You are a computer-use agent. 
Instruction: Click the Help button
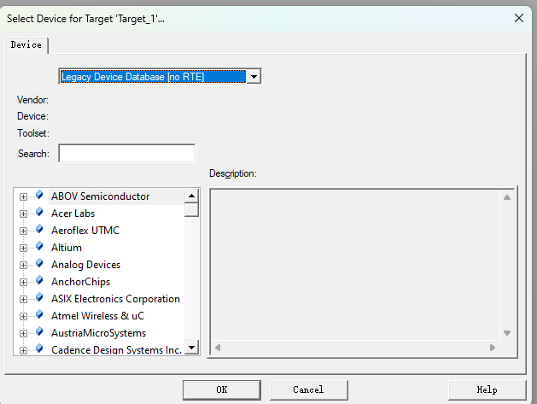(x=487, y=390)
